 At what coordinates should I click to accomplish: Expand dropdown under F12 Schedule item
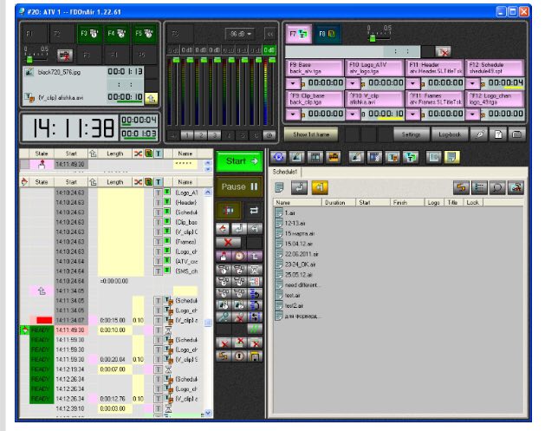click(x=473, y=82)
